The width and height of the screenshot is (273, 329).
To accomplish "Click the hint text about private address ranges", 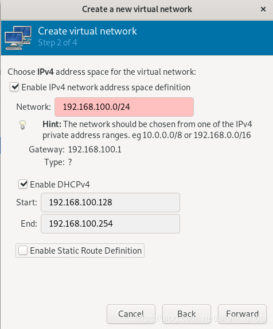I will point(147,129).
